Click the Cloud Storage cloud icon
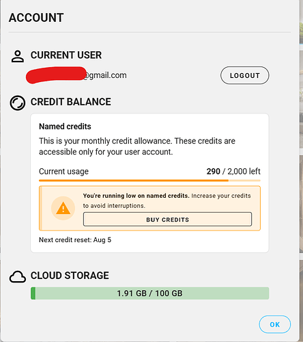The height and width of the screenshot is (342, 303). pos(18,277)
